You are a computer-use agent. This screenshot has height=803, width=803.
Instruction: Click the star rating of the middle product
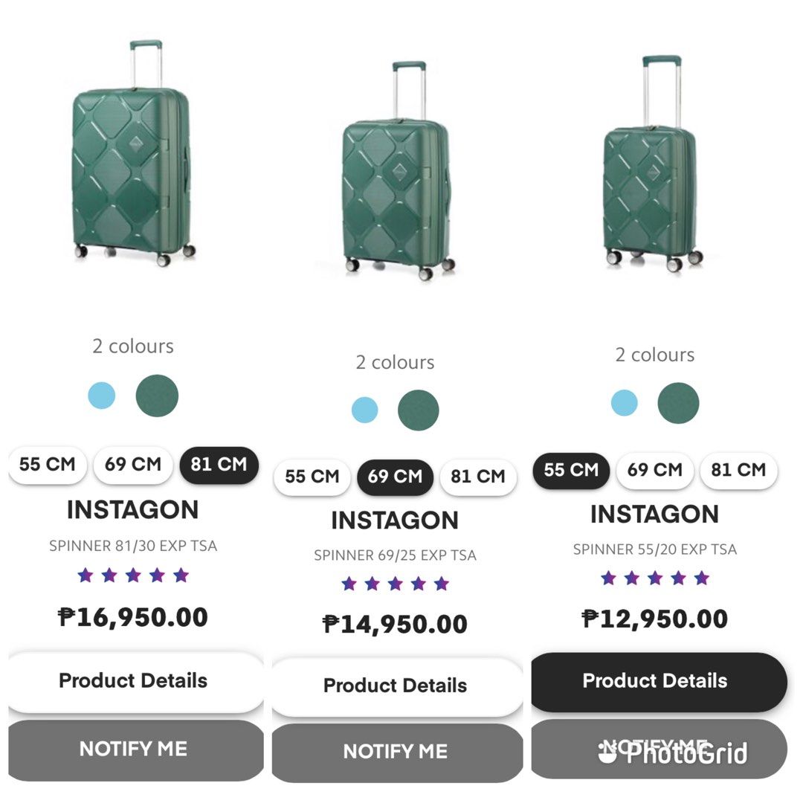396,584
